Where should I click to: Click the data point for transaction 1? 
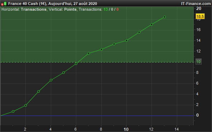(13, 112)
